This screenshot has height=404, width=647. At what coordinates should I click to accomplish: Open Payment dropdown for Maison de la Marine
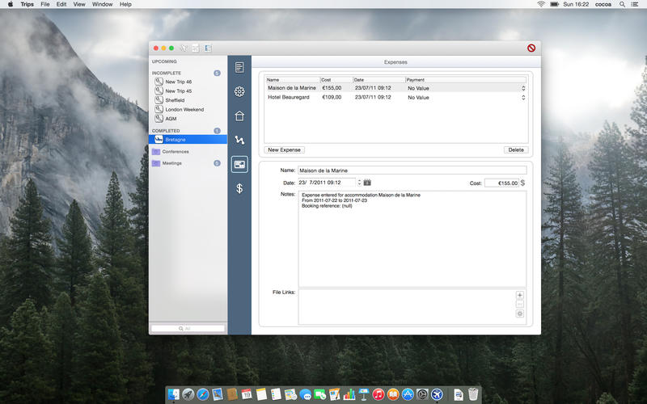point(522,88)
